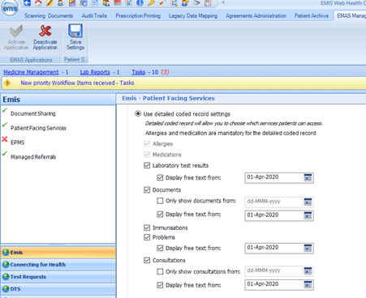Toggle the Problems checkbox
The height and width of the screenshot is (298, 366).
click(147, 237)
